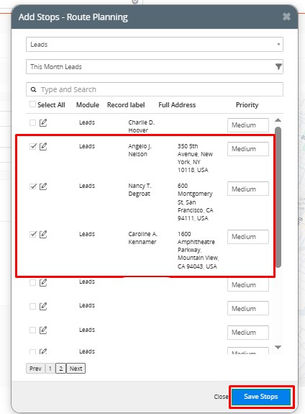
Task: Select the 1600 Amphitheatre Parkway address text
Action: coord(198,250)
